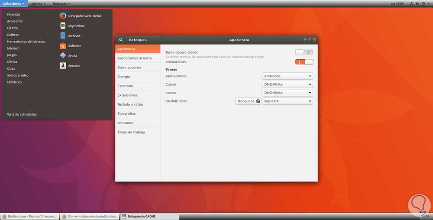The height and width of the screenshot is (220, 433).
Task: Open the clock showing jue 12:05
Action: (397, 3)
